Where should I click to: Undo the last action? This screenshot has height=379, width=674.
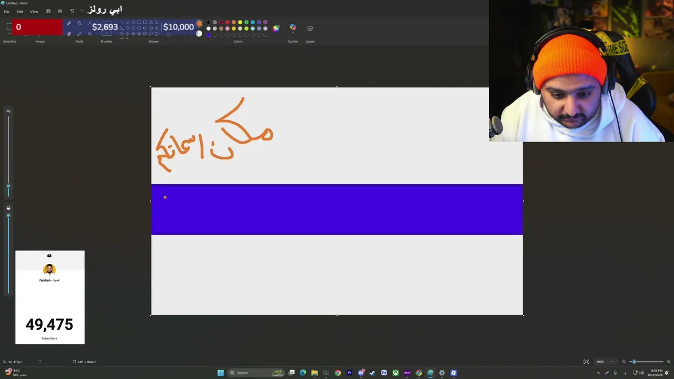coord(72,12)
